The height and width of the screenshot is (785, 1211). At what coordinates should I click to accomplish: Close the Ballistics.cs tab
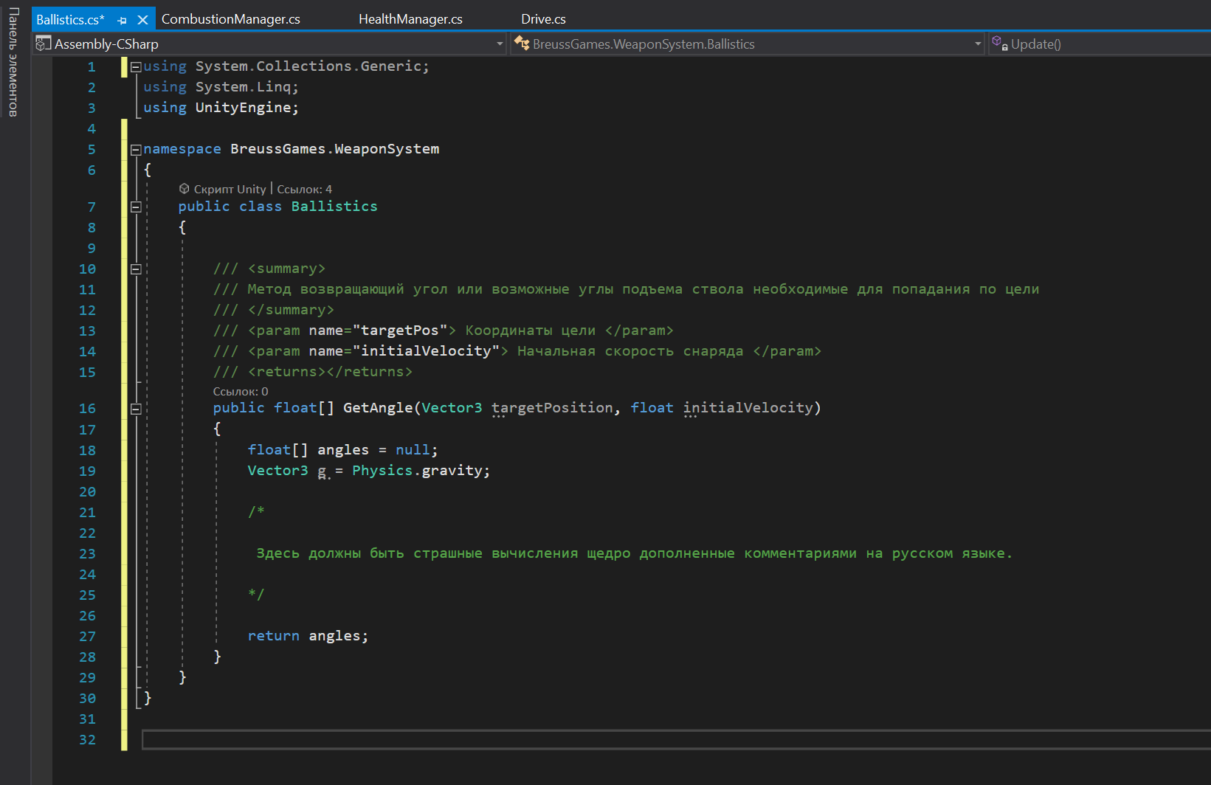142,20
